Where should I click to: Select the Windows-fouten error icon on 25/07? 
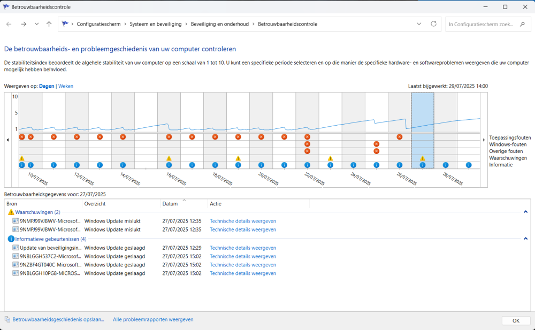click(x=377, y=144)
